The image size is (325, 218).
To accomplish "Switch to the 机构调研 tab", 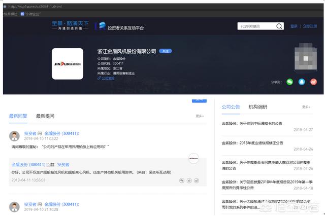I will point(258,107).
